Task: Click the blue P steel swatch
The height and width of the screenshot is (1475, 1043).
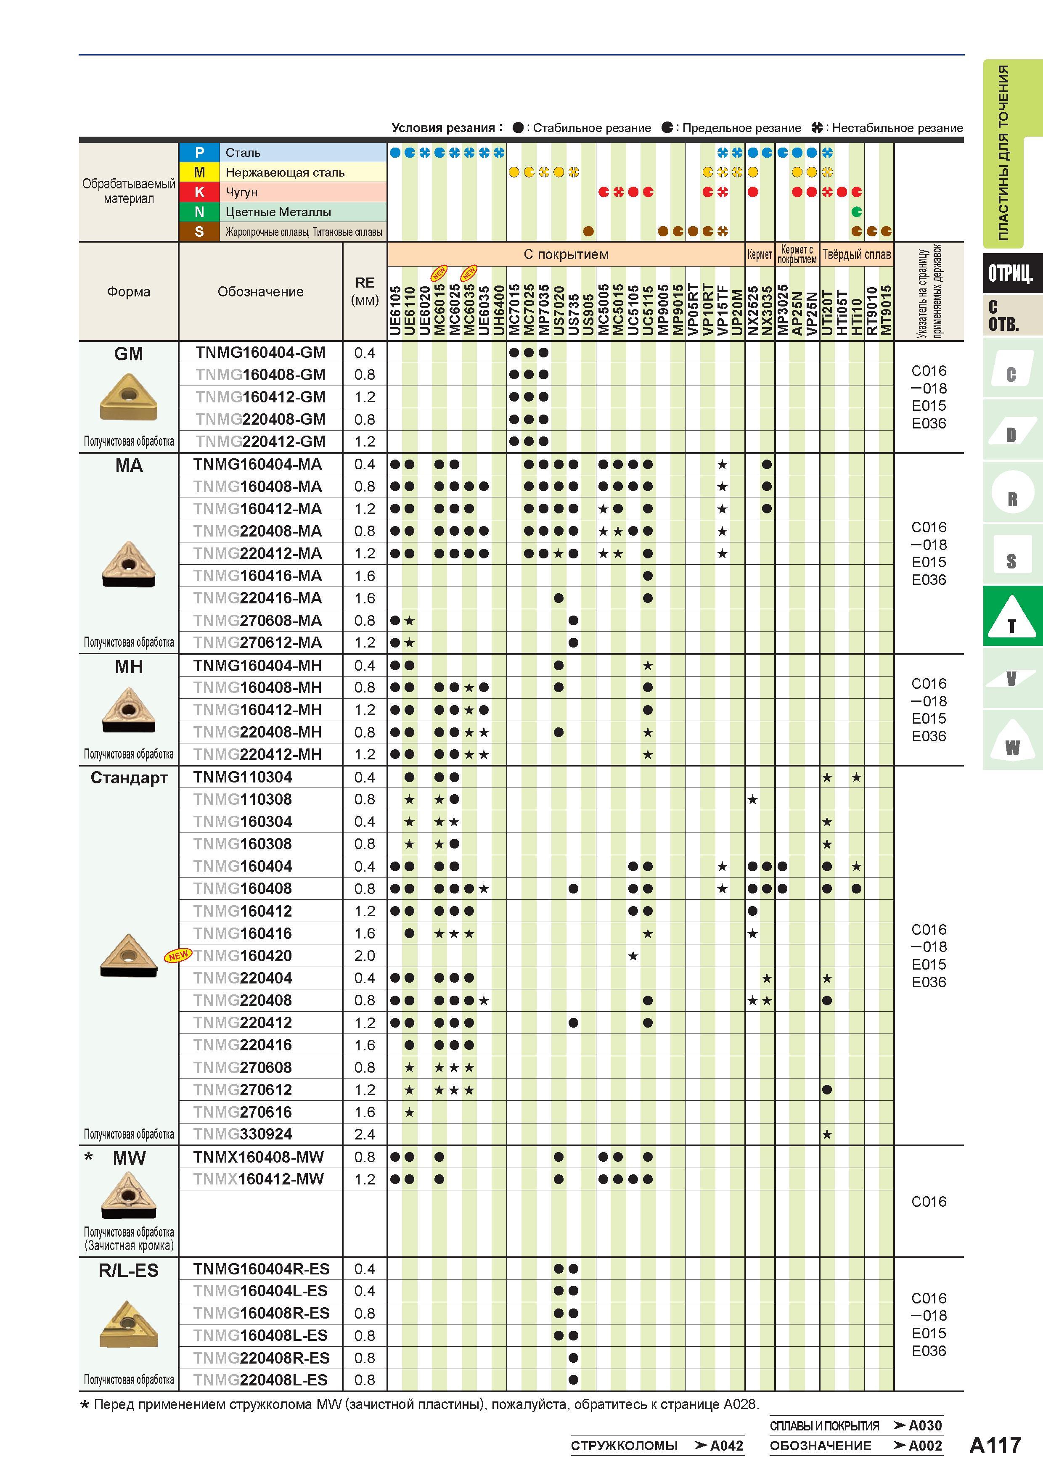Action: (x=199, y=152)
